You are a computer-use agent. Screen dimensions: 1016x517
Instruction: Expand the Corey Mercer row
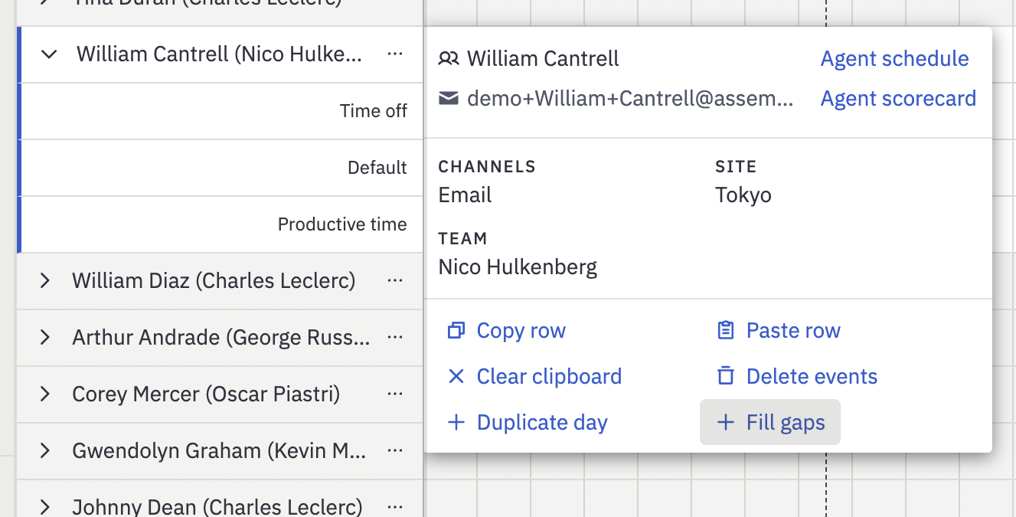(45, 394)
